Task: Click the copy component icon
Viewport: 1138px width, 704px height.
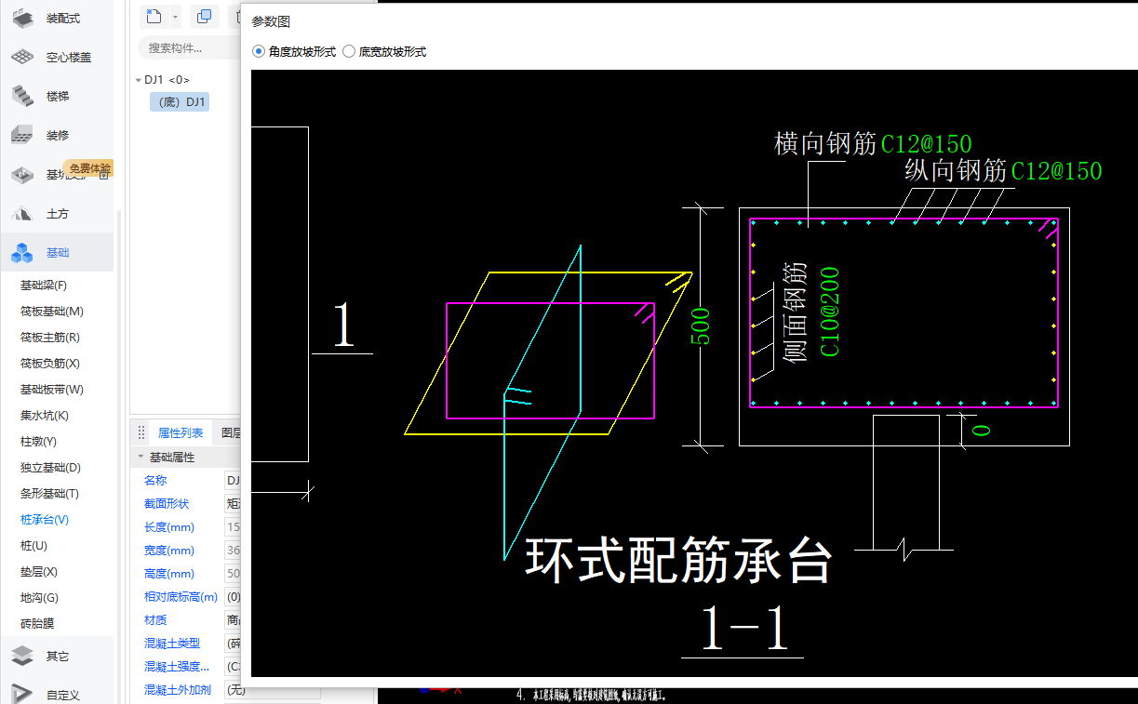Action: 205,16
